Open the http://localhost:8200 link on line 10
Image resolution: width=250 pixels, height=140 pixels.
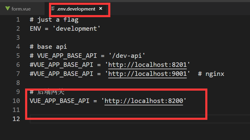point(144,101)
